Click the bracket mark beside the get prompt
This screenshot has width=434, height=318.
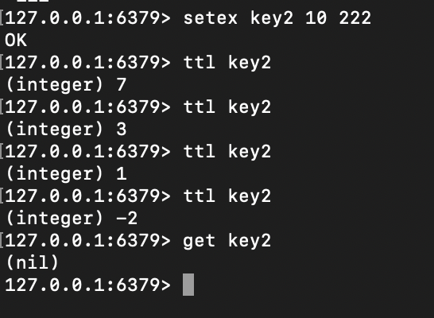(2, 240)
